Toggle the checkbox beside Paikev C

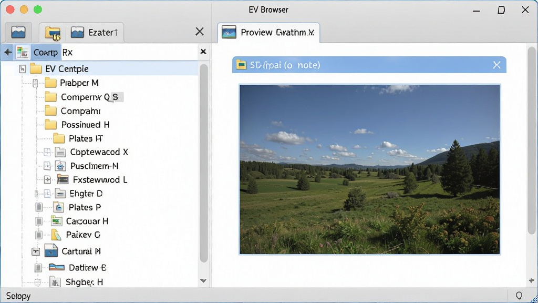(39, 235)
